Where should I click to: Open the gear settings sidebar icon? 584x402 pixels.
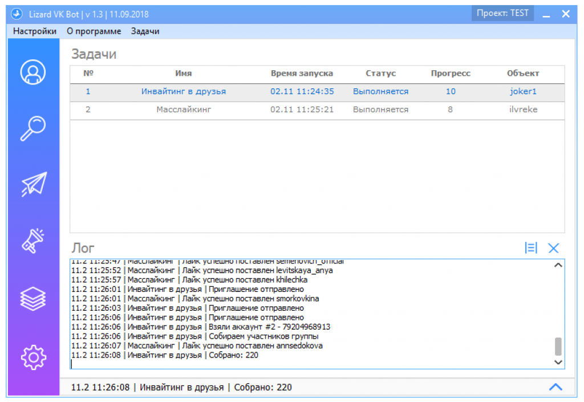34,358
